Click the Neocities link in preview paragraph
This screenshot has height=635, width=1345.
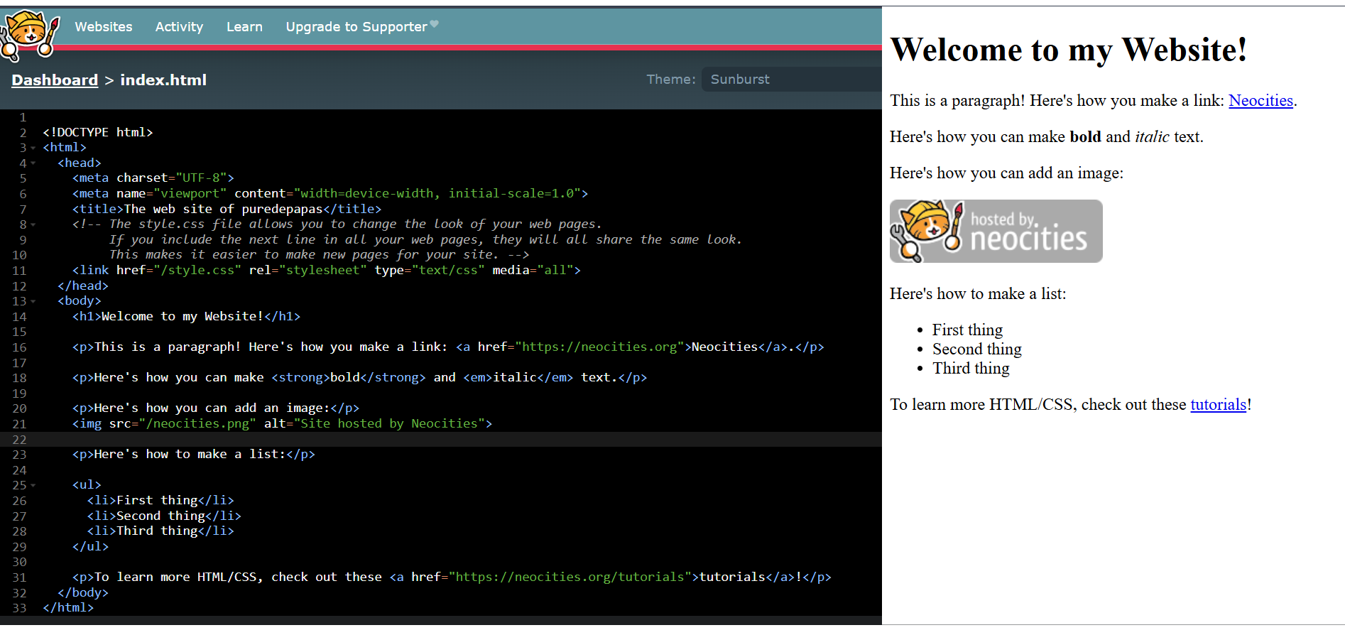pos(1260,101)
